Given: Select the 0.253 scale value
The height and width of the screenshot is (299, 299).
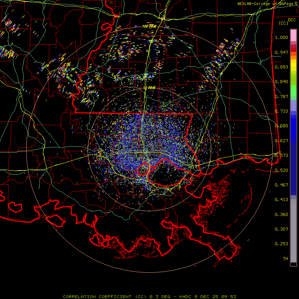Looking at the screenshot, I should click(281, 244).
